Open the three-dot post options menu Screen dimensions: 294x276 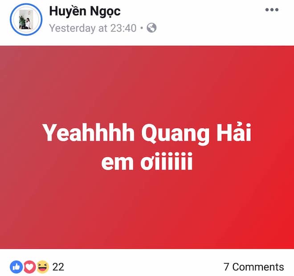(x=272, y=10)
